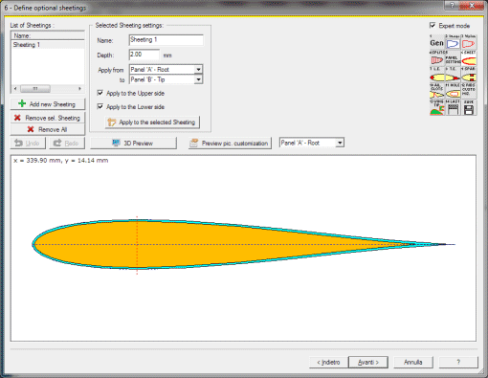Click the Depth value input field
The height and width of the screenshot is (378, 488).
(144, 55)
